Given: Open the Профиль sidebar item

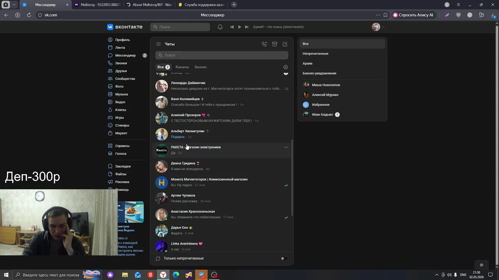Looking at the screenshot, I should [x=122, y=40].
